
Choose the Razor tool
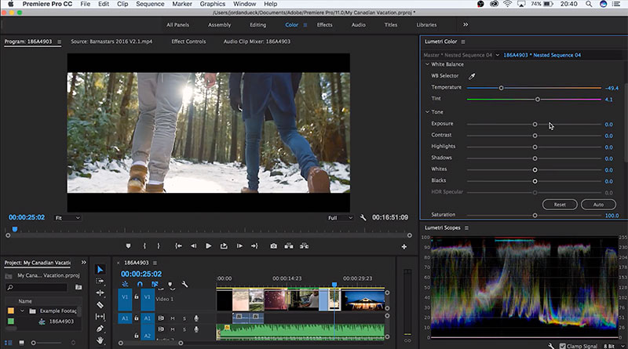100,305
